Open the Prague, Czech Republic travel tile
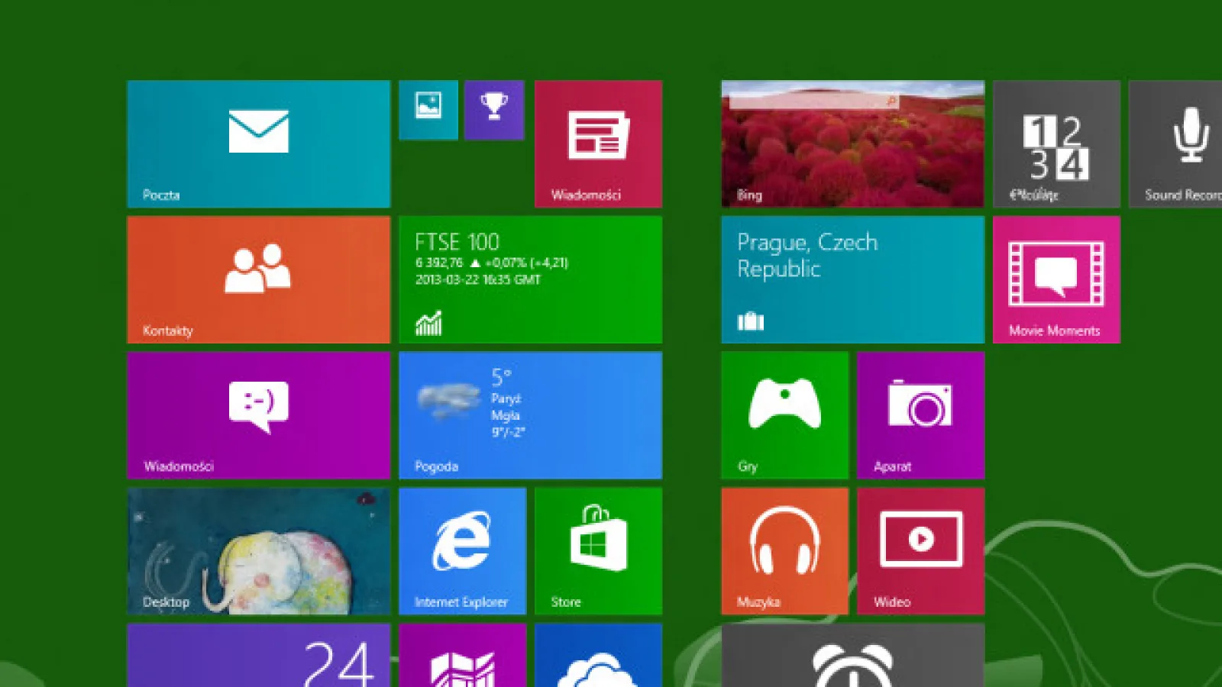Screen dimensions: 1222x687 point(852,279)
